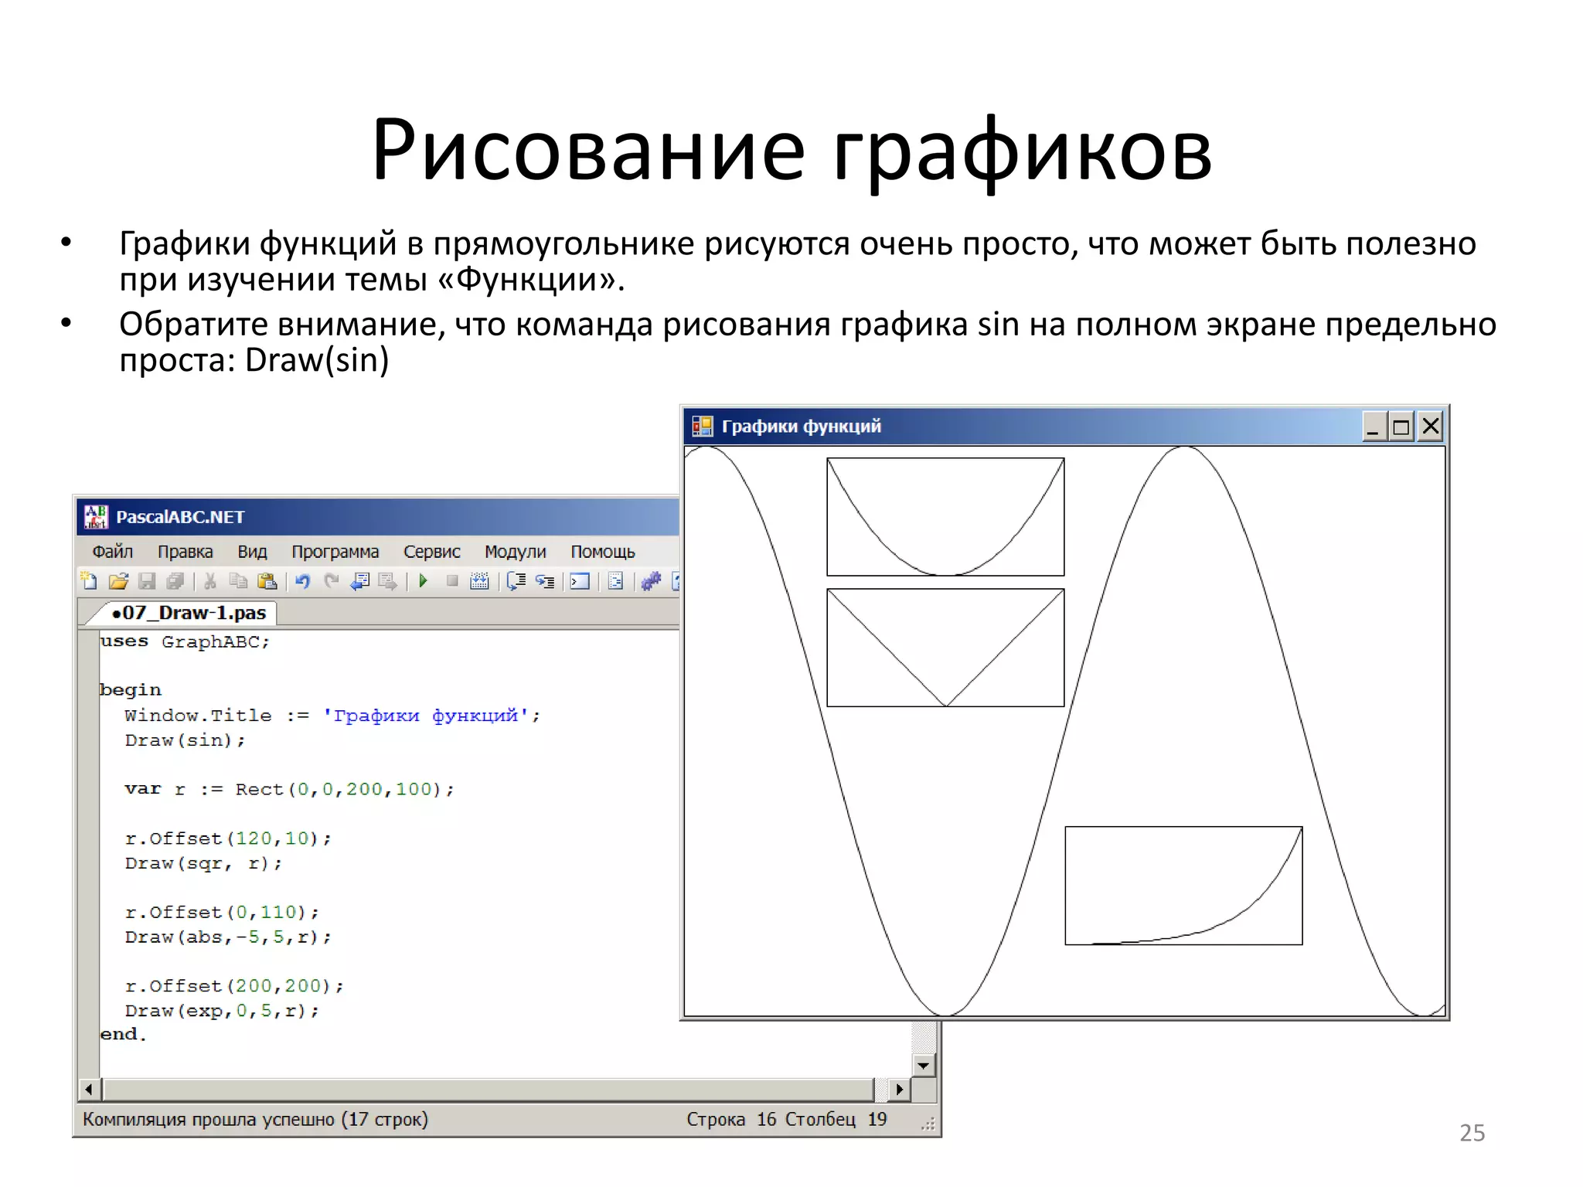
Task: Click the Compile icon next to Stop
Action: [479, 581]
